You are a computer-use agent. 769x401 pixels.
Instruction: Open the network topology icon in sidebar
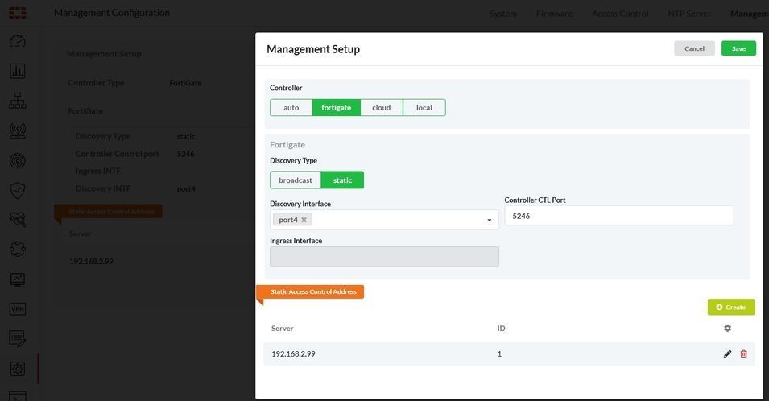pyautogui.click(x=18, y=101)
